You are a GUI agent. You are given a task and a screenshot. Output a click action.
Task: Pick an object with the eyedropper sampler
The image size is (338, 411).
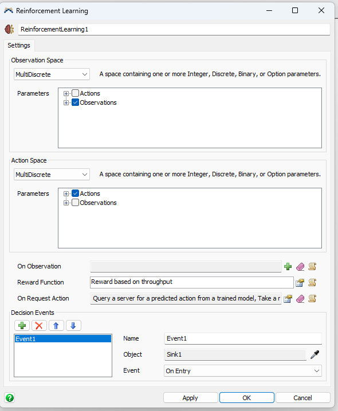click(x=315, y=354)
